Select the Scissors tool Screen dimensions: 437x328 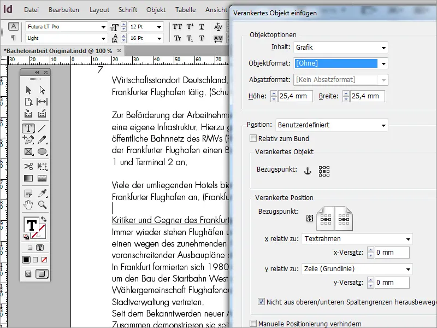pyautogui.click(x=28, y=167)
